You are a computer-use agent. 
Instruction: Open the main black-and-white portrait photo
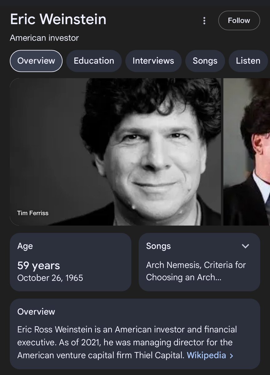115,152
